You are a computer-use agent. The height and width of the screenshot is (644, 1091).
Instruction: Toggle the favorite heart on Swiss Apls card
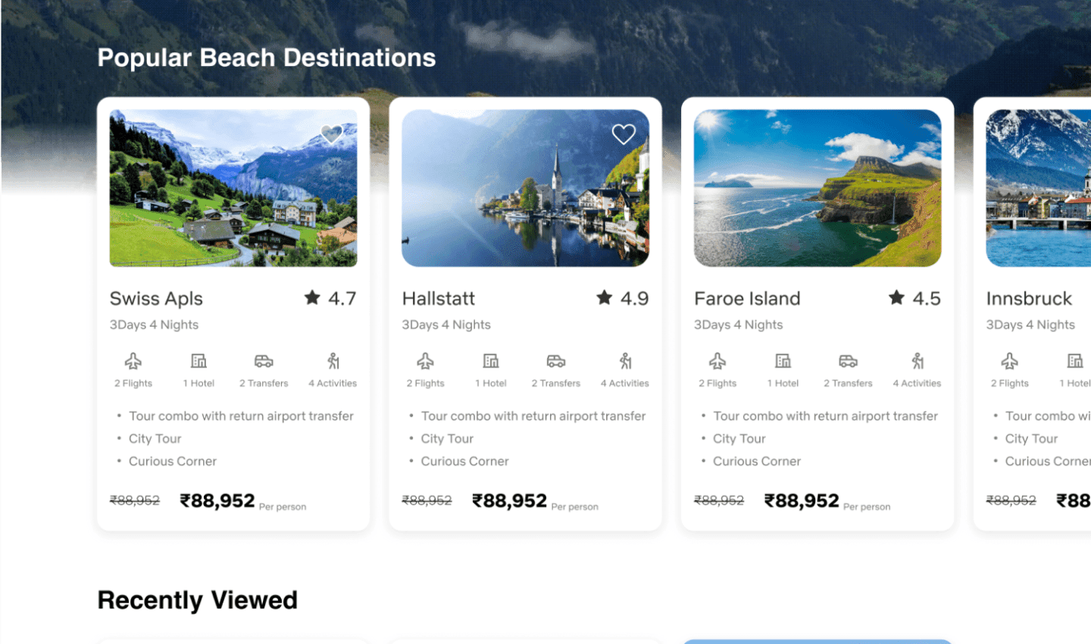click(x=332, y=134)
